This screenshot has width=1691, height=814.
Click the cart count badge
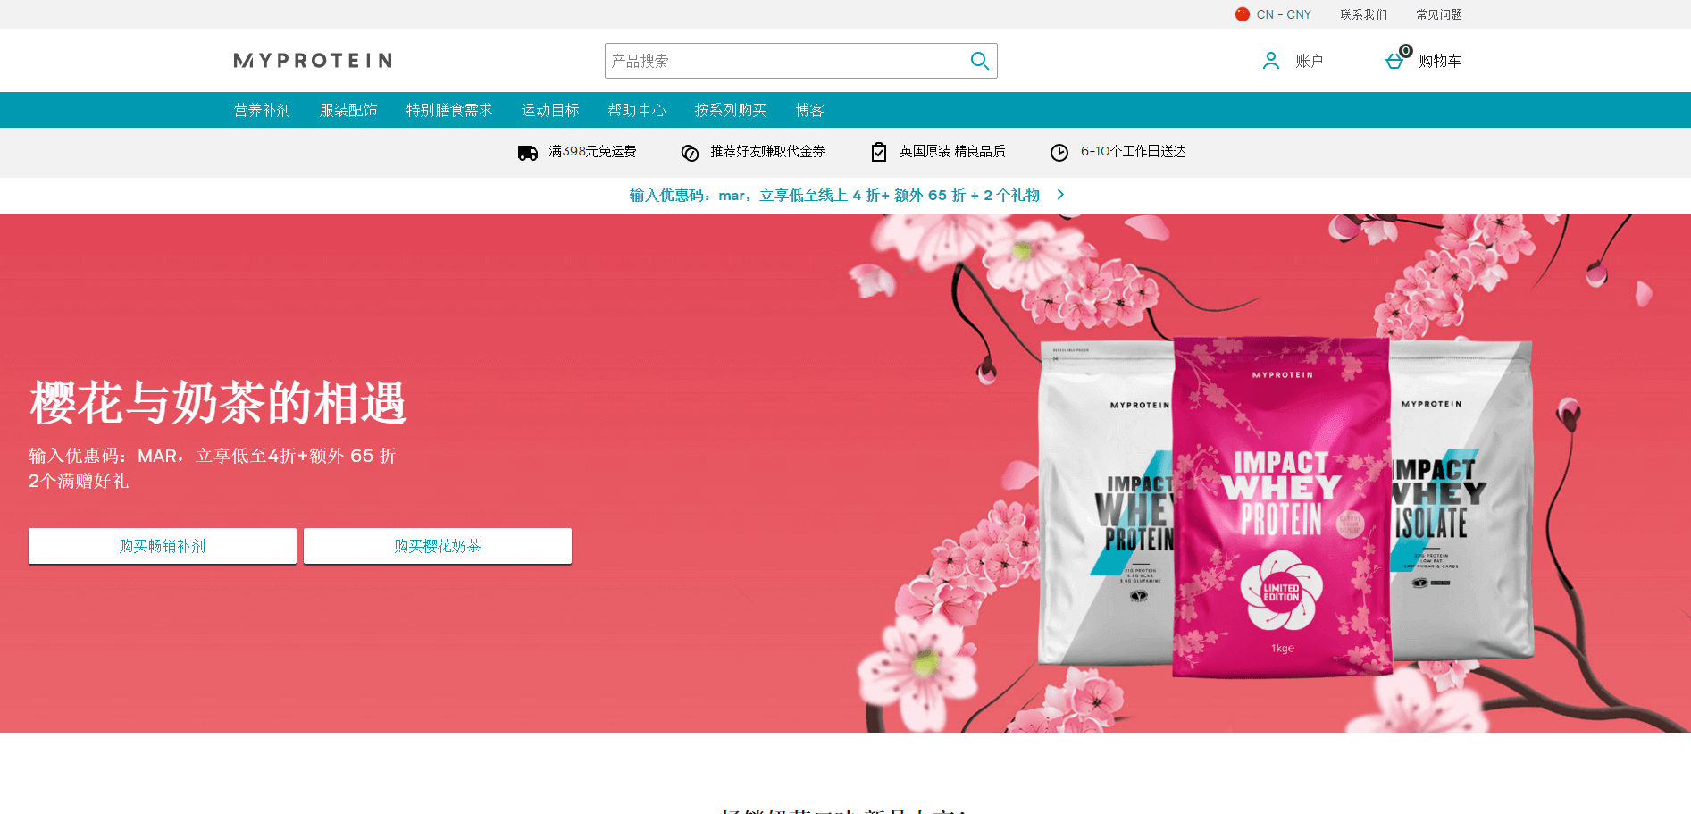point(1406,51)
